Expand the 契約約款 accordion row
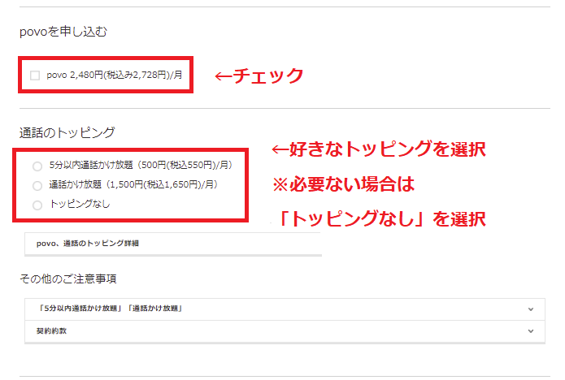Screen dimensions: 565x380 pos(276,331)
